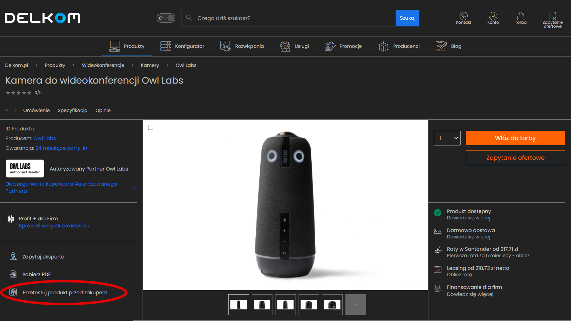Click the Raty w Santander icon
The height and width of the screenshot is (321, 571).
437,250
